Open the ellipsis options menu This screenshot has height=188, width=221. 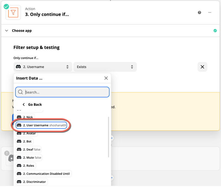(x=210, y=12)
